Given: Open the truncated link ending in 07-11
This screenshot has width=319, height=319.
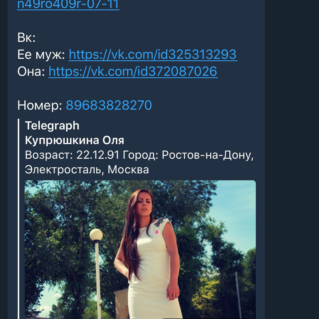Looking at the screenshot, I should click(x=68, y=5).
